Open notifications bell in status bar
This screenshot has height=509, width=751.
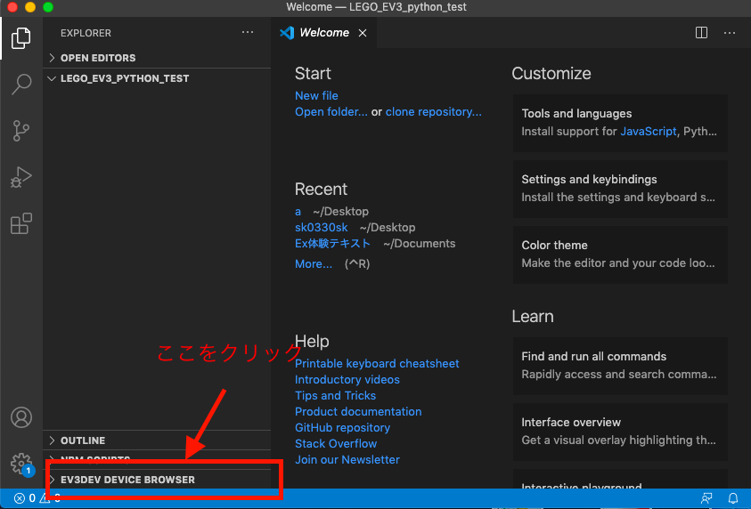click(733, 498)
